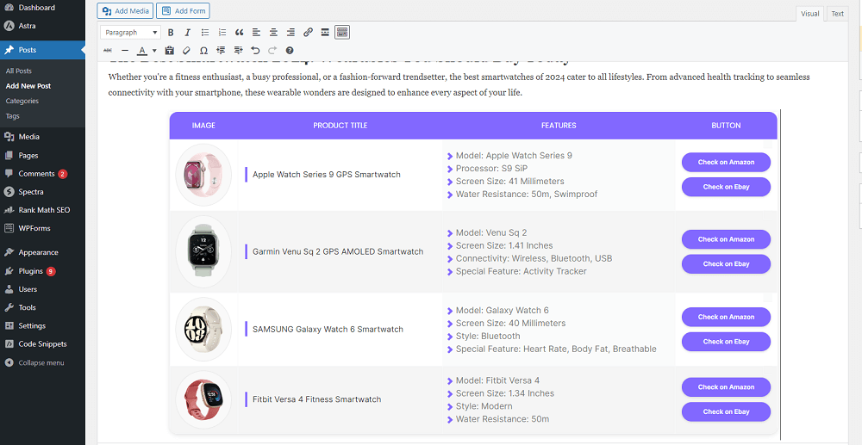This screenshot has height=445, width=862.
Task: Open the text color dropdown arrow
Action: pos(154,51)
